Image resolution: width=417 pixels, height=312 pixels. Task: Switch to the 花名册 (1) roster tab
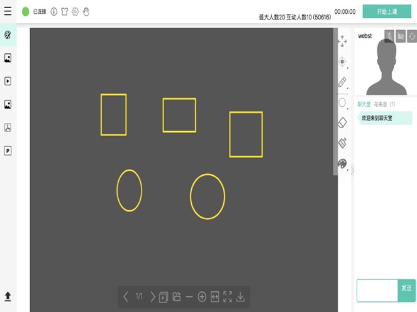pos(384,104)
